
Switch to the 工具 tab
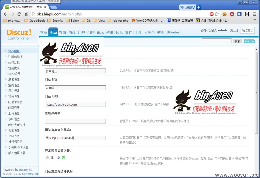[138, 33]
